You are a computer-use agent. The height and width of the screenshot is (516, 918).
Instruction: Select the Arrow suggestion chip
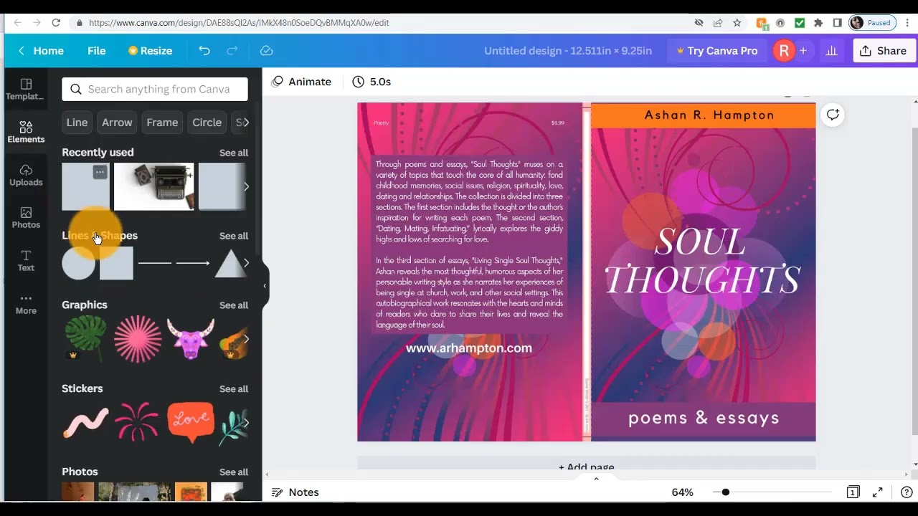tap(117, 123)
